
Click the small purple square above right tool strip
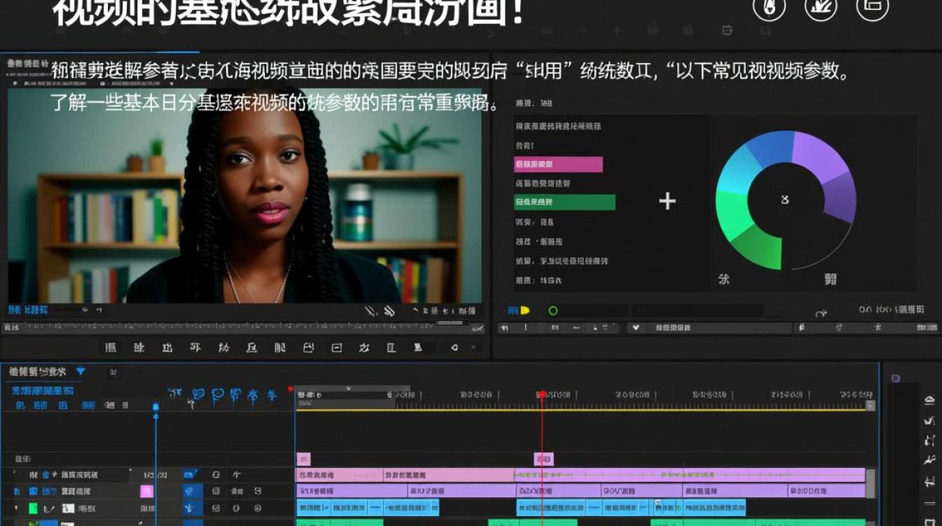click(895, 379)
